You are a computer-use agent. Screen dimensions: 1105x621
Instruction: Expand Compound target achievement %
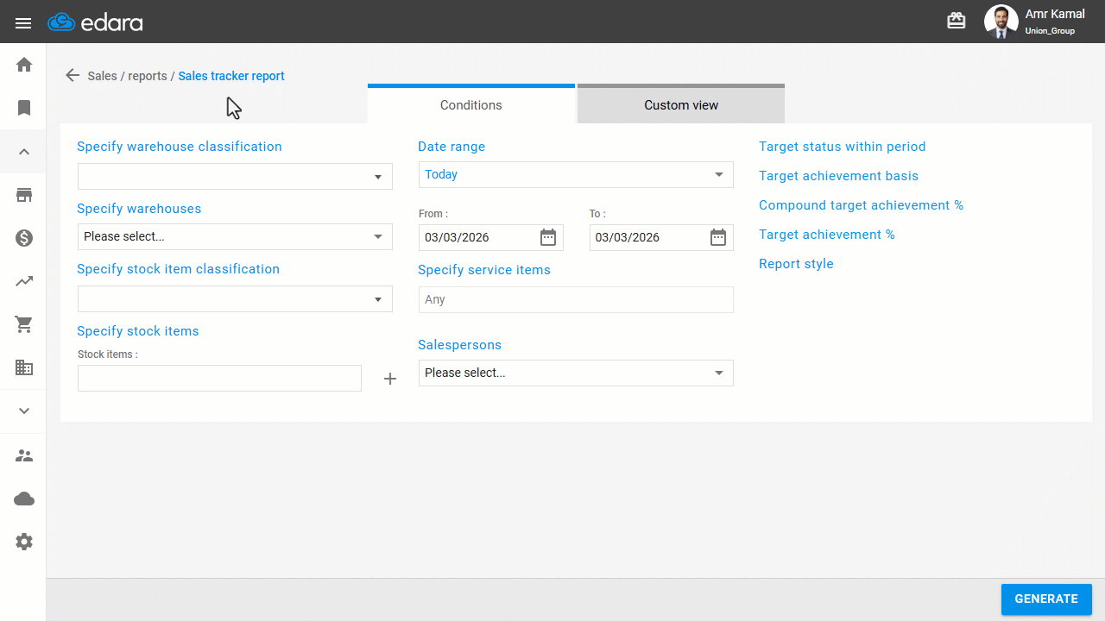861,205
